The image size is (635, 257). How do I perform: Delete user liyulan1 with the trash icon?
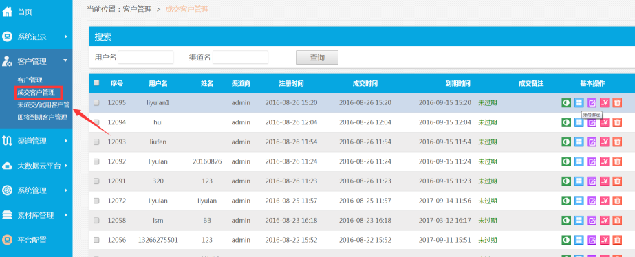tap(617, 103)
